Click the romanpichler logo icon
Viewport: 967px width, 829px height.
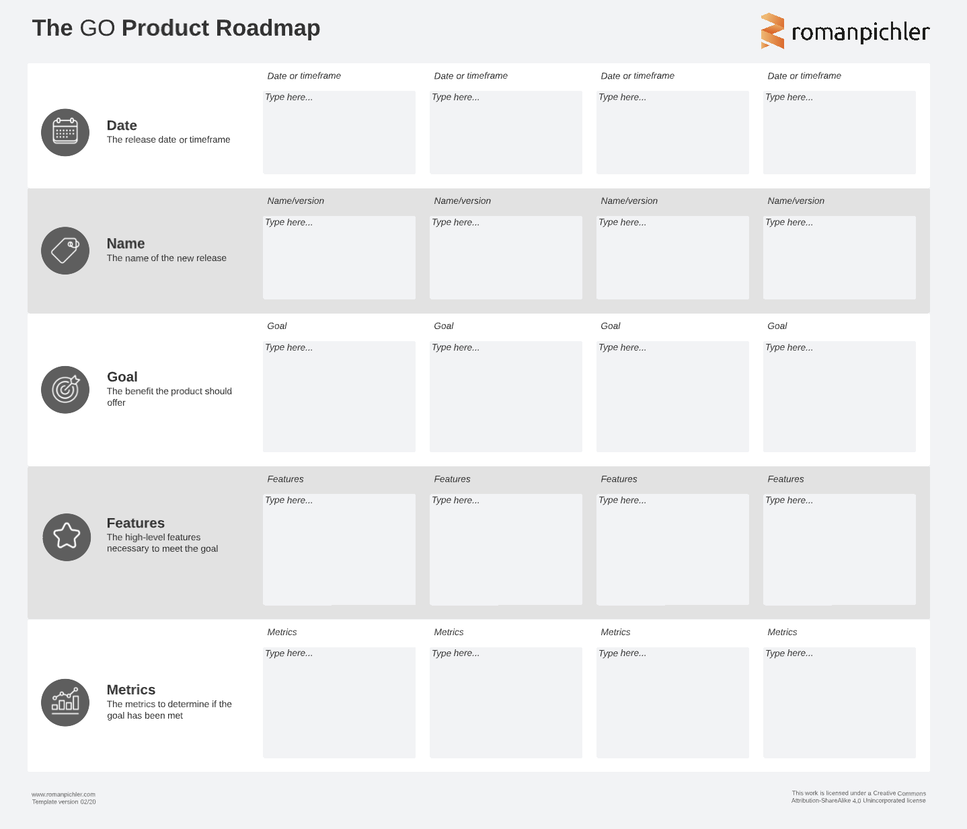click(x=772, y=31)
